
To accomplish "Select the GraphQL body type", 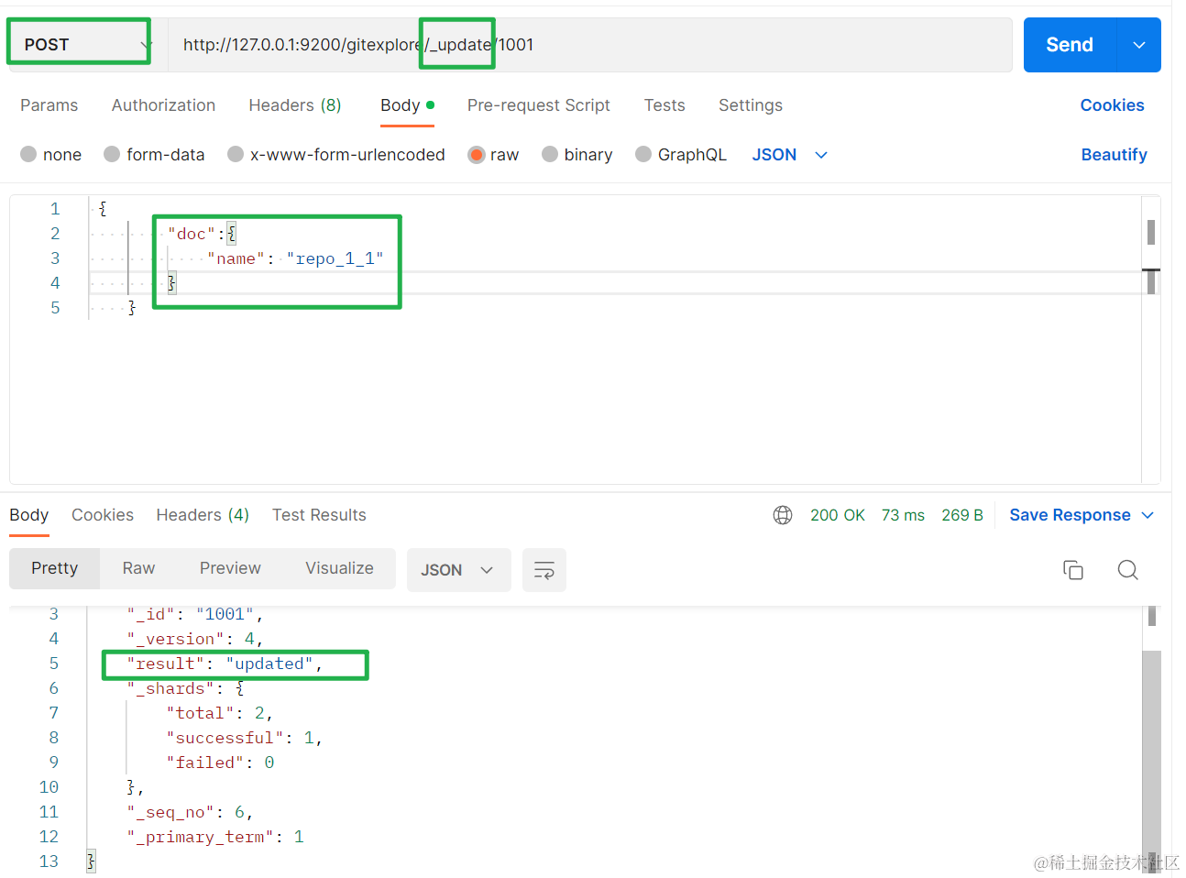I will click(x=681, y=155).
